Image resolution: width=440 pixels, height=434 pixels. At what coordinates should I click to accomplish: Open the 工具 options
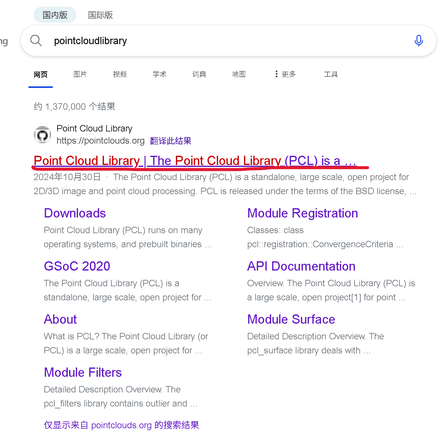point(331,74)
